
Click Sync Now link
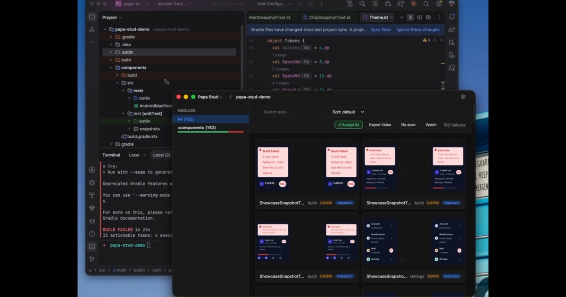381,30
